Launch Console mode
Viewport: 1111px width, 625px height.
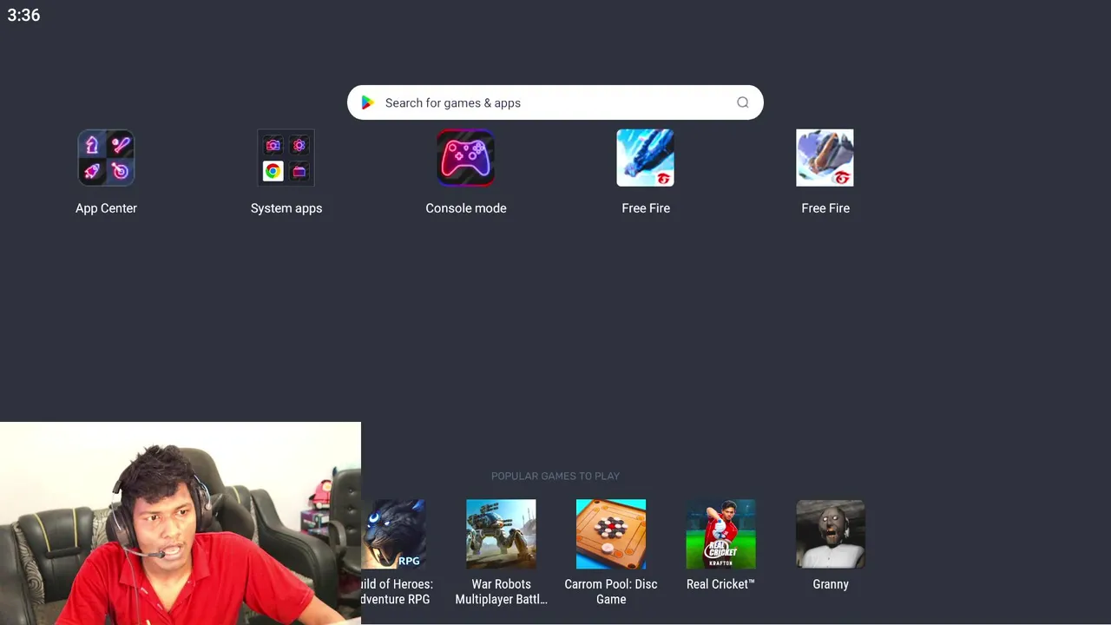tap(466, 158)
